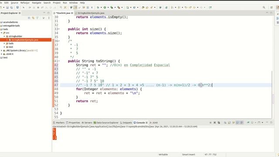Launch Debug with the green bug icon
Viewport: 279px width, 157px height.
[98, 7]
